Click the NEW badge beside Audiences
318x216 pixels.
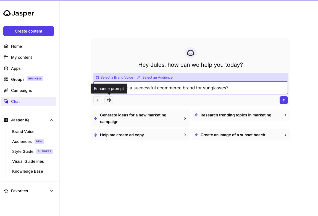click(x=39, y=142)
